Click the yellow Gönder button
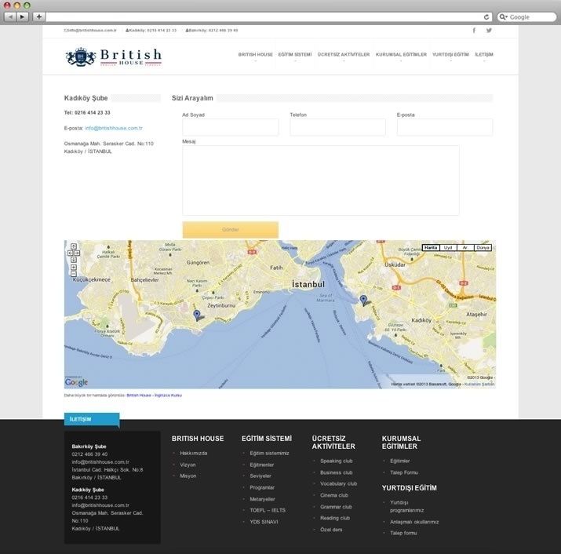This screenshot has width=561, height=554. coord(231,229)
